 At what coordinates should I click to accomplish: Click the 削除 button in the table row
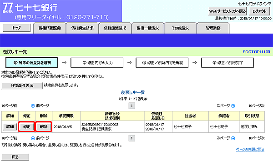pyautogui.click(x=44, y=127)
